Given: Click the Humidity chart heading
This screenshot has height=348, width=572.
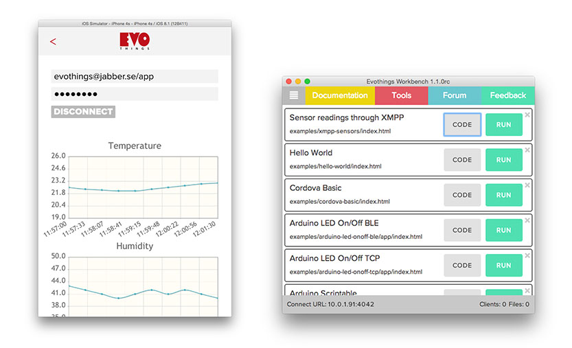Looking at the screenshot, I should click(135, 246).
